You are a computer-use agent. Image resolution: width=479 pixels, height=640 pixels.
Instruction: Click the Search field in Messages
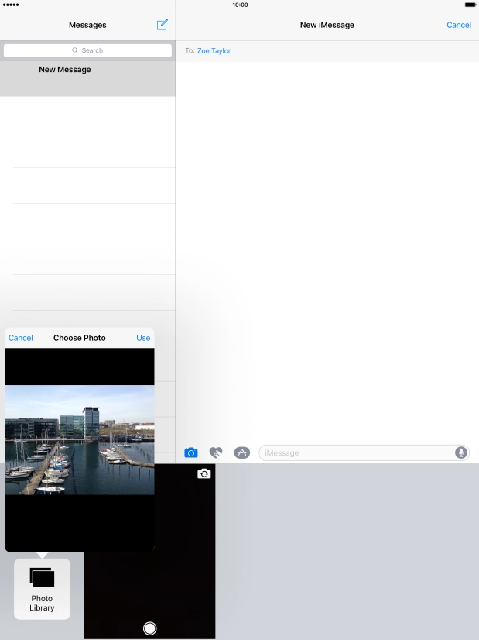coord(87,50)
